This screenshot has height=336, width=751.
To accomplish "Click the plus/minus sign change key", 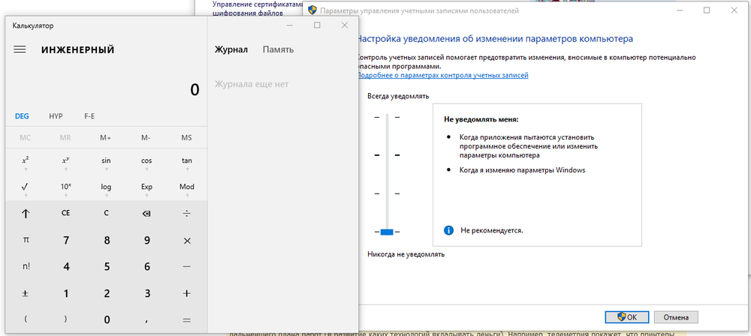I will (x=25, y=293).
